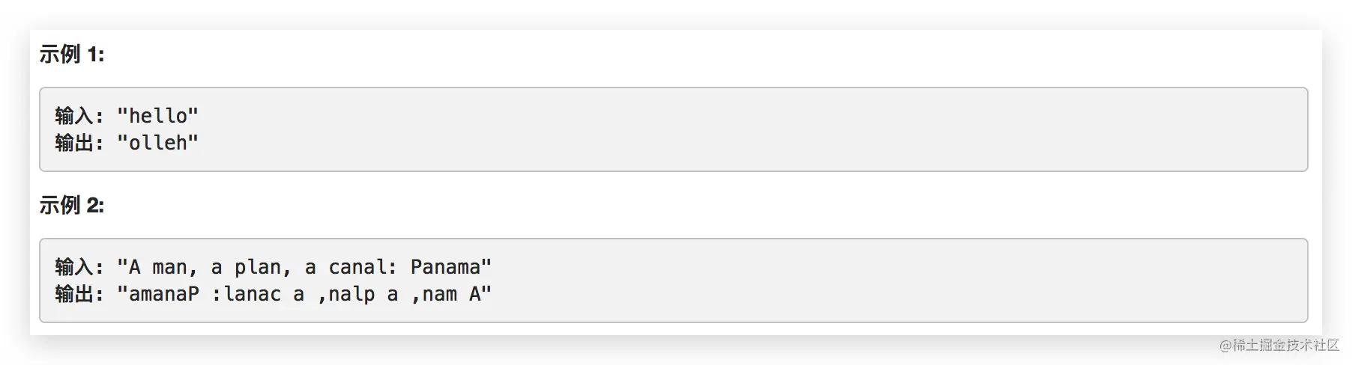Click the word "man," in the input line
This screenshot has height=365, width=1352.
[175, 267]
